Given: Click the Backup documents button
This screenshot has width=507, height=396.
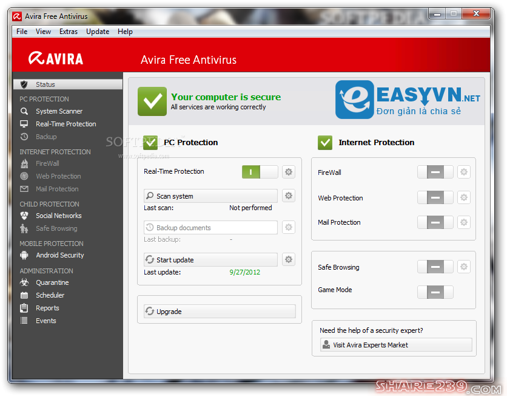Looking at the screenshot, I should point(210,228).
